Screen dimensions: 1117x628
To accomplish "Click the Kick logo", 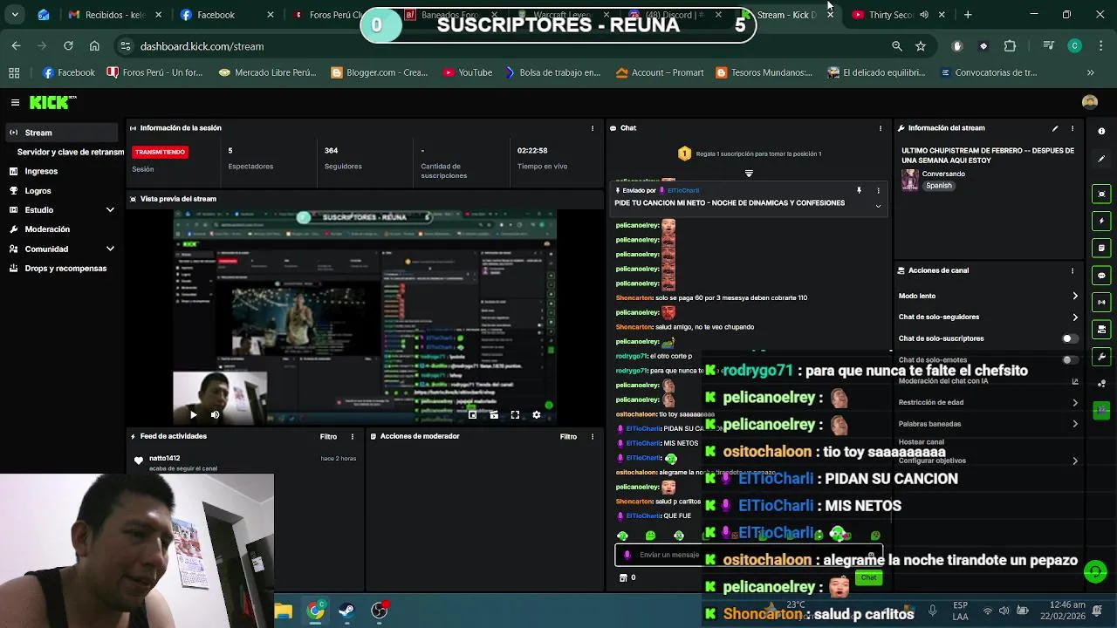I will tap(52, 102).
